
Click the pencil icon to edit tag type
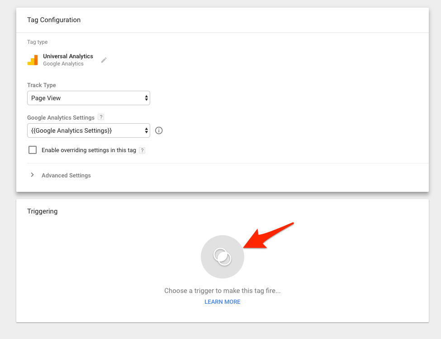click(104, 60)
